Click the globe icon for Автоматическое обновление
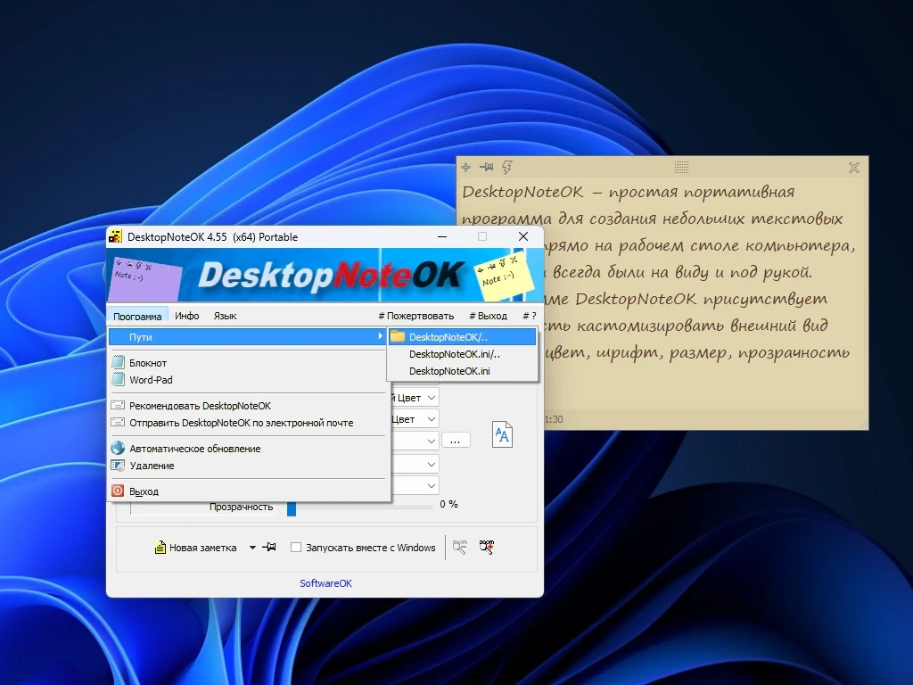This screenshot has height=685, width=913. pos(119,448)
